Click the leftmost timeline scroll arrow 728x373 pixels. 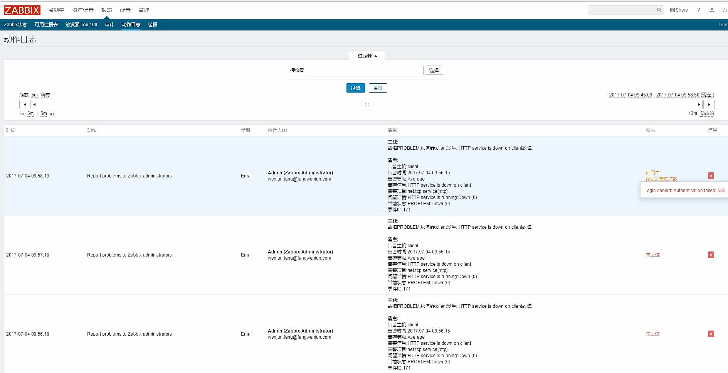(25, 105)
